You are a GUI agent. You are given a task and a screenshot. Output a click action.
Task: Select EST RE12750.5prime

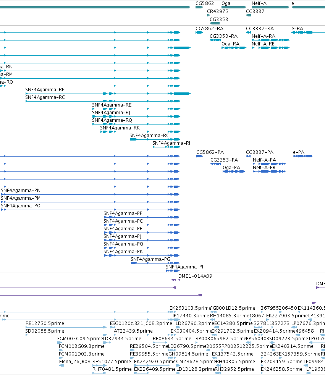pyautogui.click(x=45, y=323)
